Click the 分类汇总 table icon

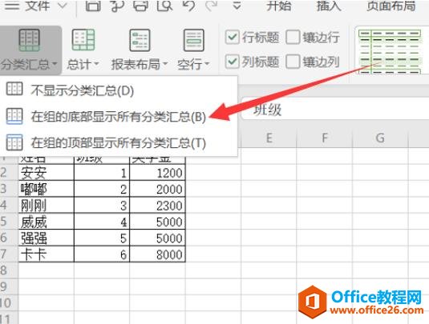[x=30, y=40]
